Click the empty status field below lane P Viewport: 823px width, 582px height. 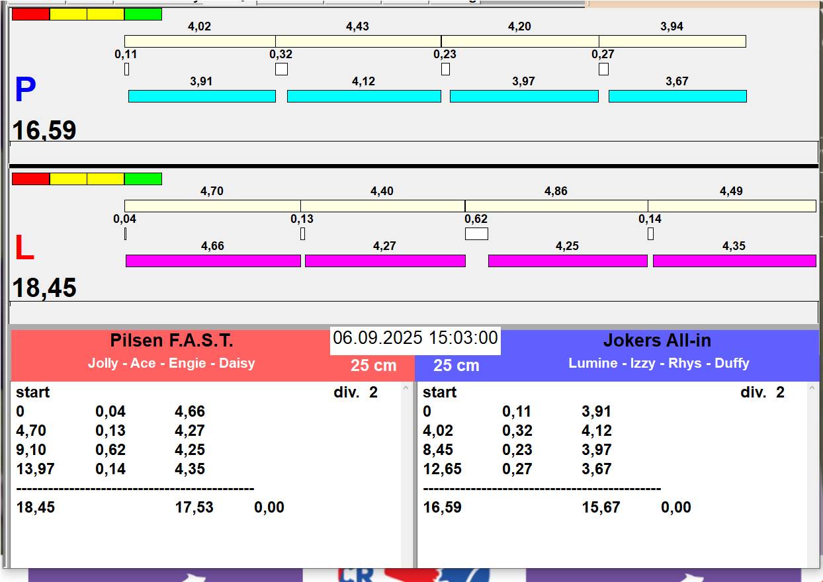click(x=413, y=152)
